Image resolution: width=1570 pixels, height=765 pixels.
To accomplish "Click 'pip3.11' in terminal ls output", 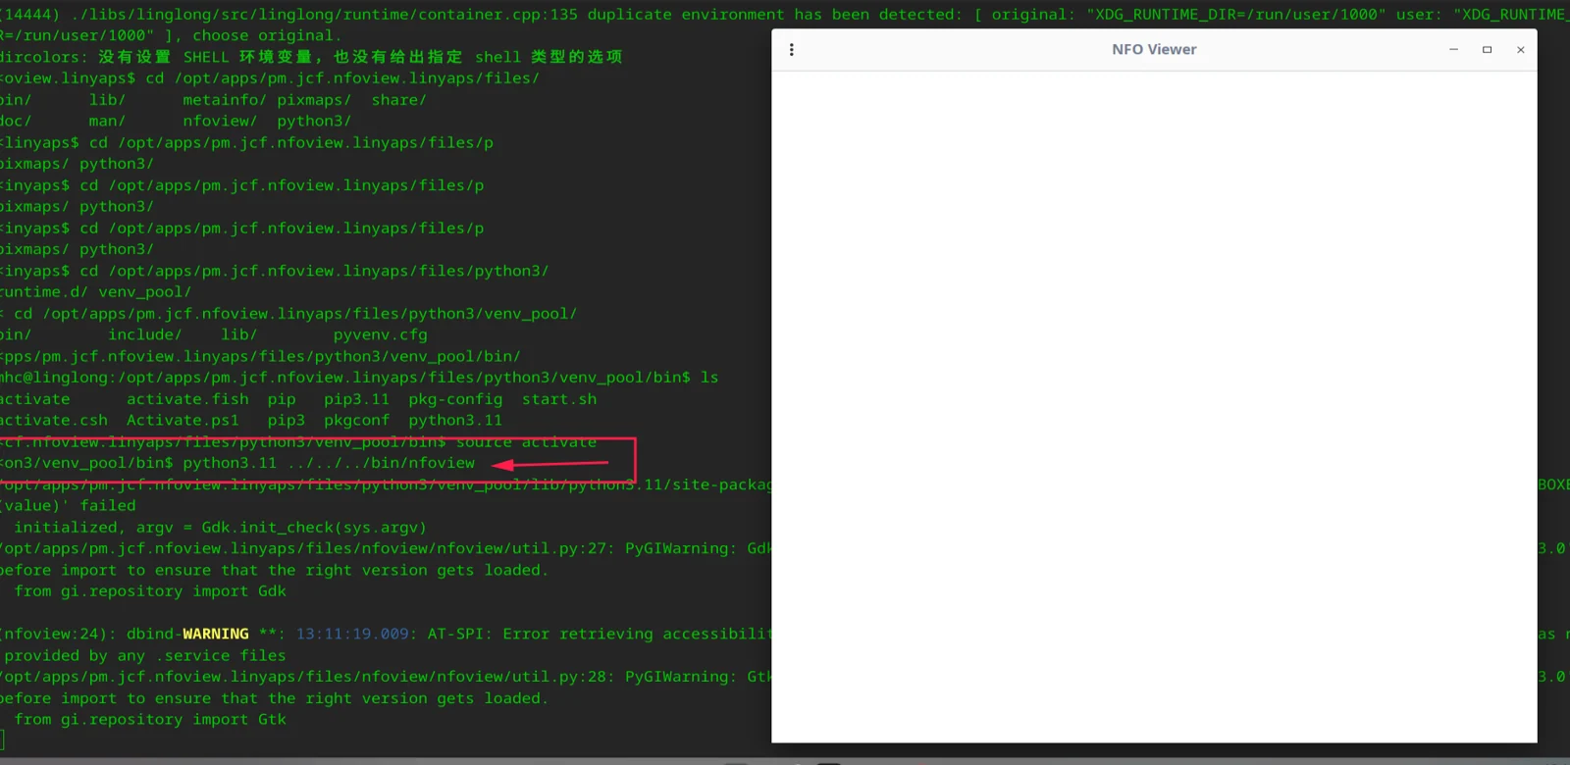I will coord(357,399).
